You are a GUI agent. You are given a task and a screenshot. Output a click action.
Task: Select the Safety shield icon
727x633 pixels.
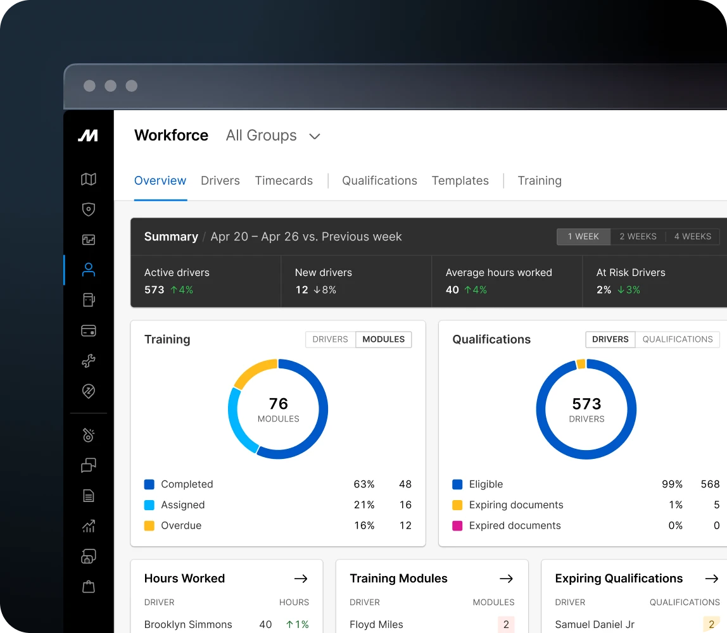click(89, 210)
